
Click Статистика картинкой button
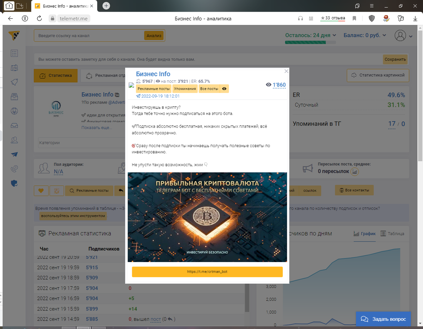coord(378,75)
